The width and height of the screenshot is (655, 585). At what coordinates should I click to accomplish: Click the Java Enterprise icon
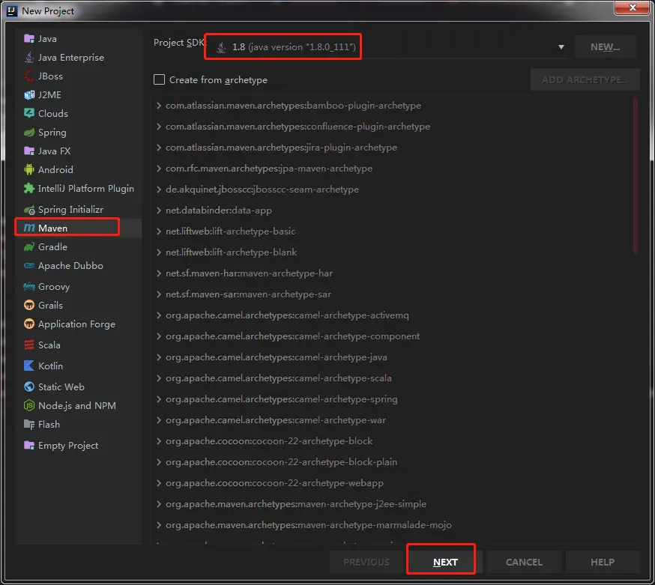28,57
